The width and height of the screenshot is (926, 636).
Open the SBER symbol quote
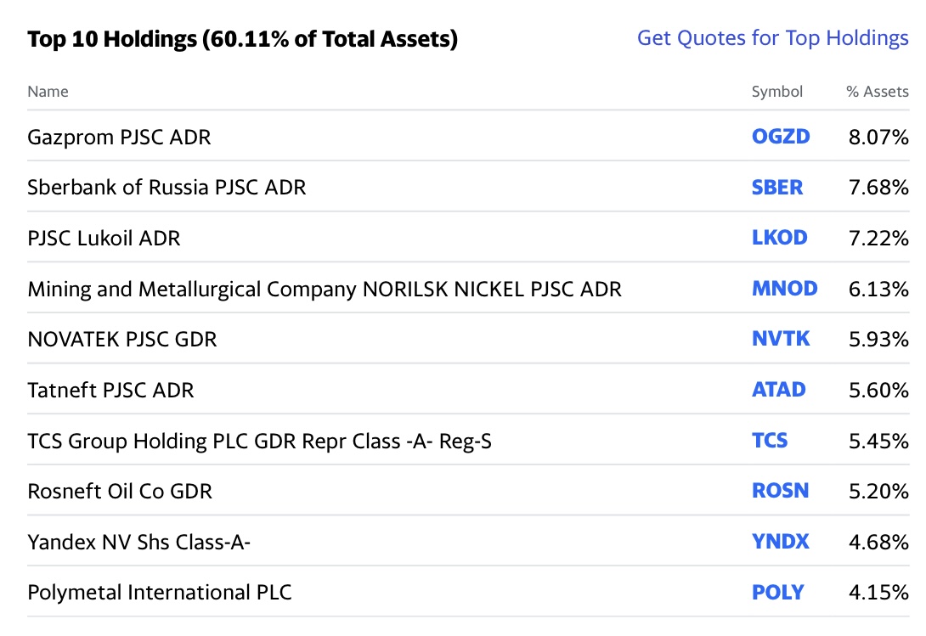coord(776,187)
